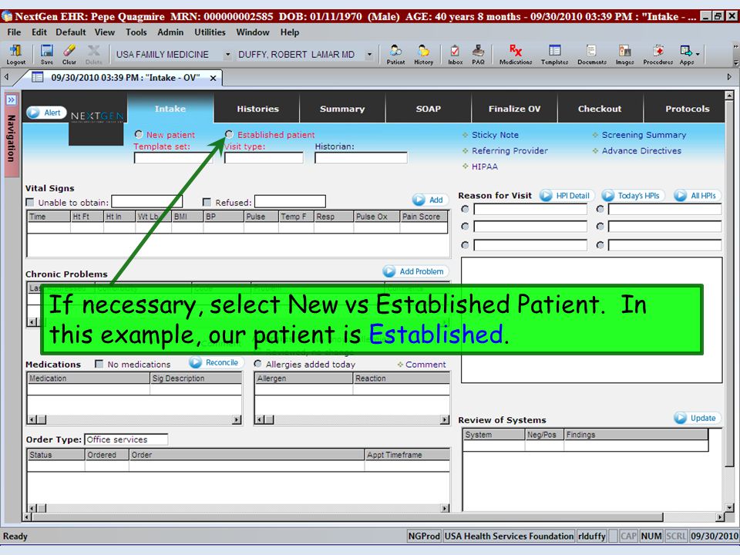Click the Reconcile medications button
740x555 pixels.
pyautogui.click(x=216, y=362)
